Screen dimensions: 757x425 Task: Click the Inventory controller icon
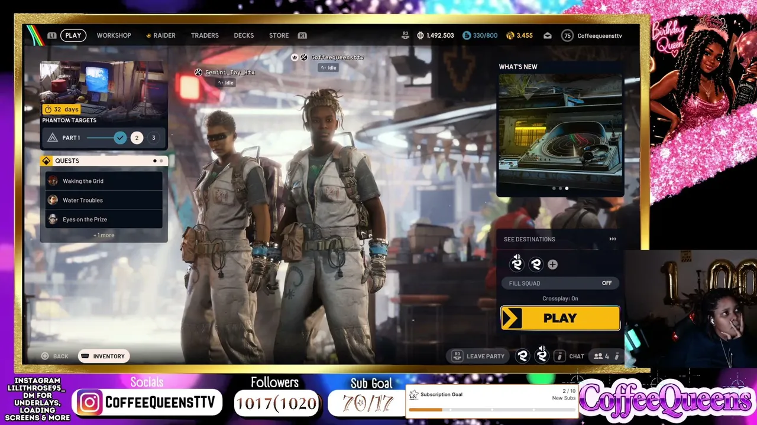85,356
